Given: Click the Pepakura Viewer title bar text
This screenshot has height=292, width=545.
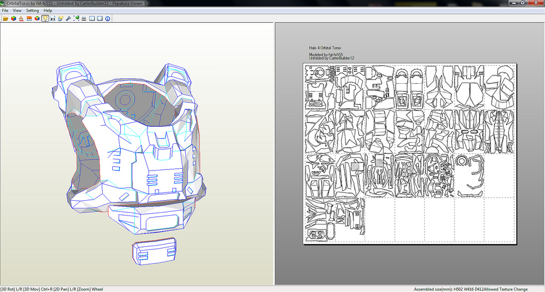Looking at the screenshot, I should (x=76, y=3).
